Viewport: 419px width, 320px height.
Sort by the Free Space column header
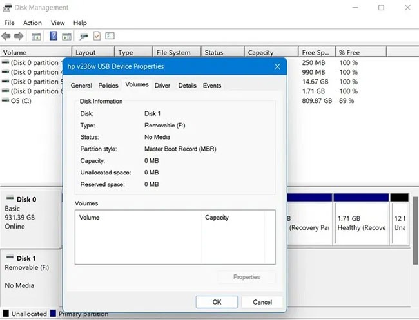coord(316,53)
